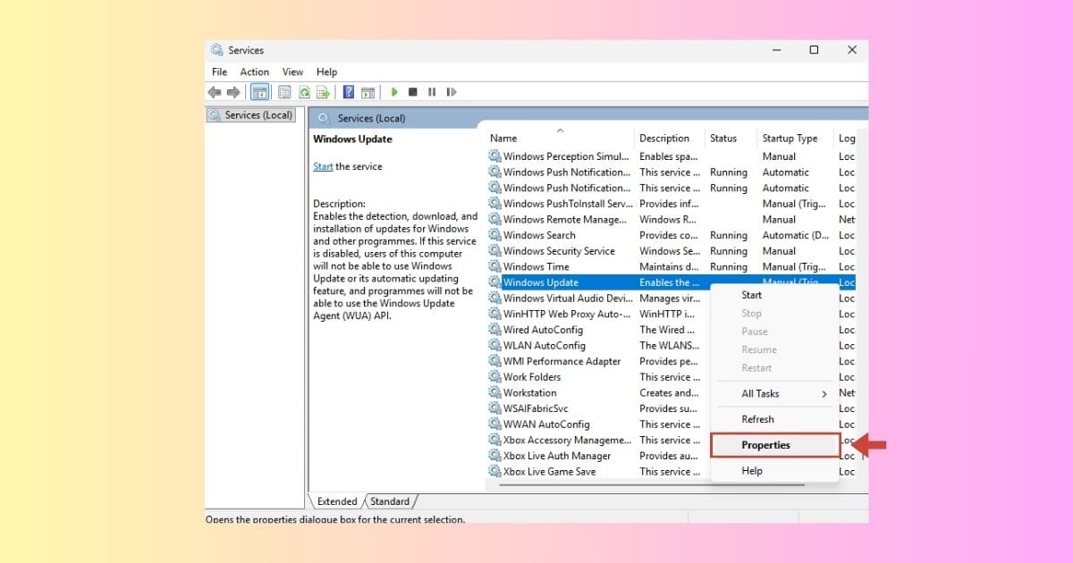The height and width of the screenshot is (563, 1073).
Task: Click the Back arrow toolbar icon
Action: pos(214,92)
